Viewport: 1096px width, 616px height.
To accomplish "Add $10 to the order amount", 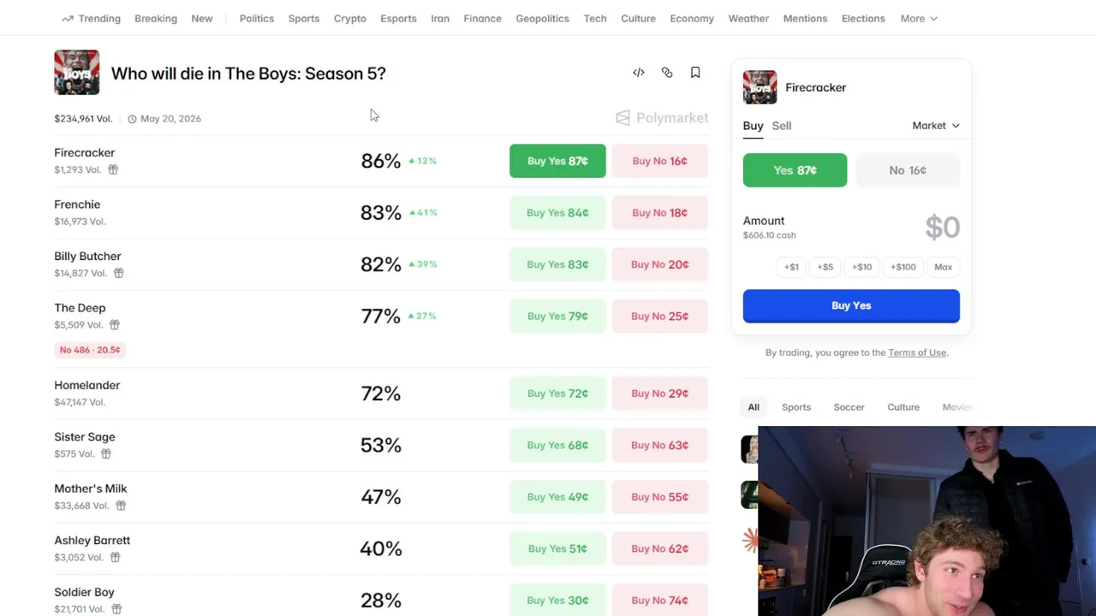I will [862, 267].
